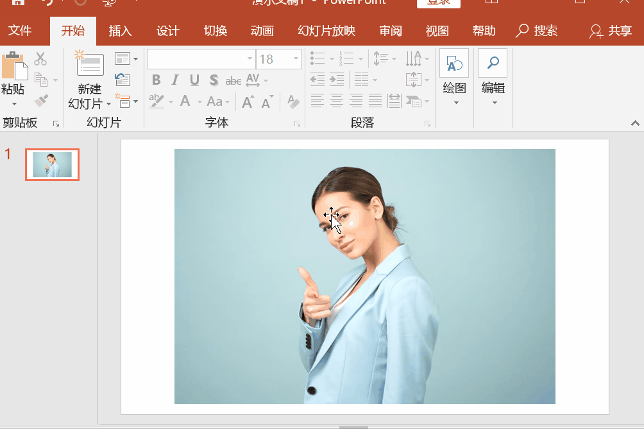Switch to the Review tab
Viewport: 644px width, 429px height.
point(391,31)
